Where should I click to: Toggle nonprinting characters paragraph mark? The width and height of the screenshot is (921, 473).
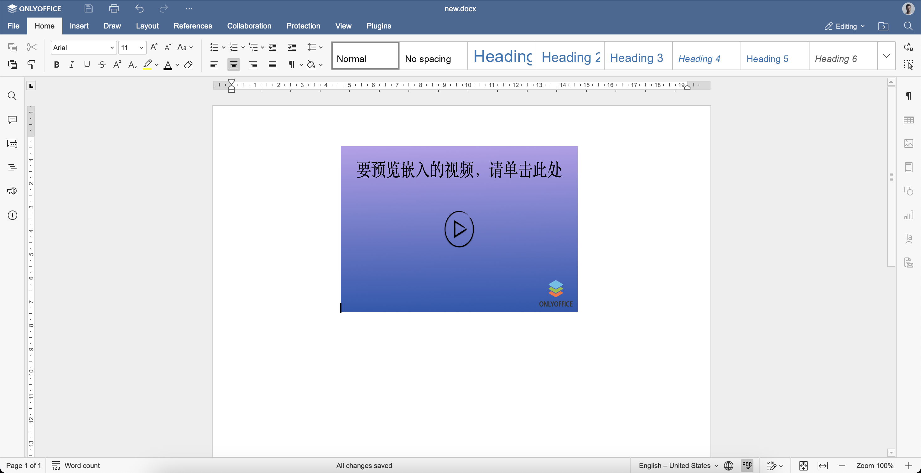[292, 65]
